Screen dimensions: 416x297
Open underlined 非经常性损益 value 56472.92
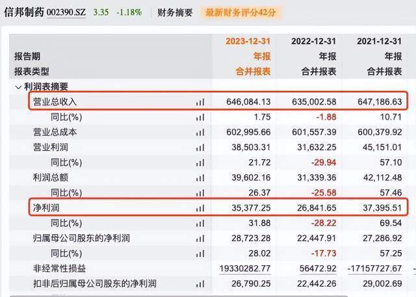(x=318, y=268)
